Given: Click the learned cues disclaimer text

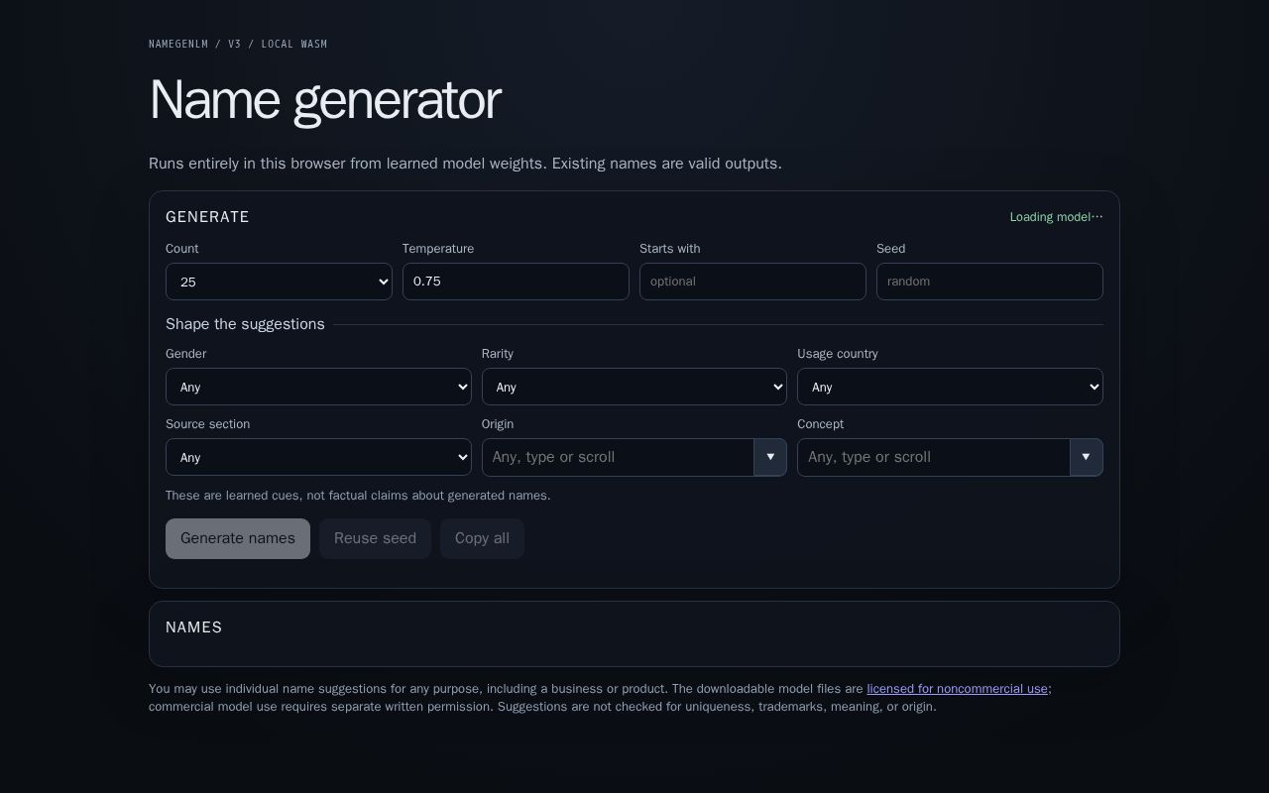Looking at the screenshot, I should (358, 496).
